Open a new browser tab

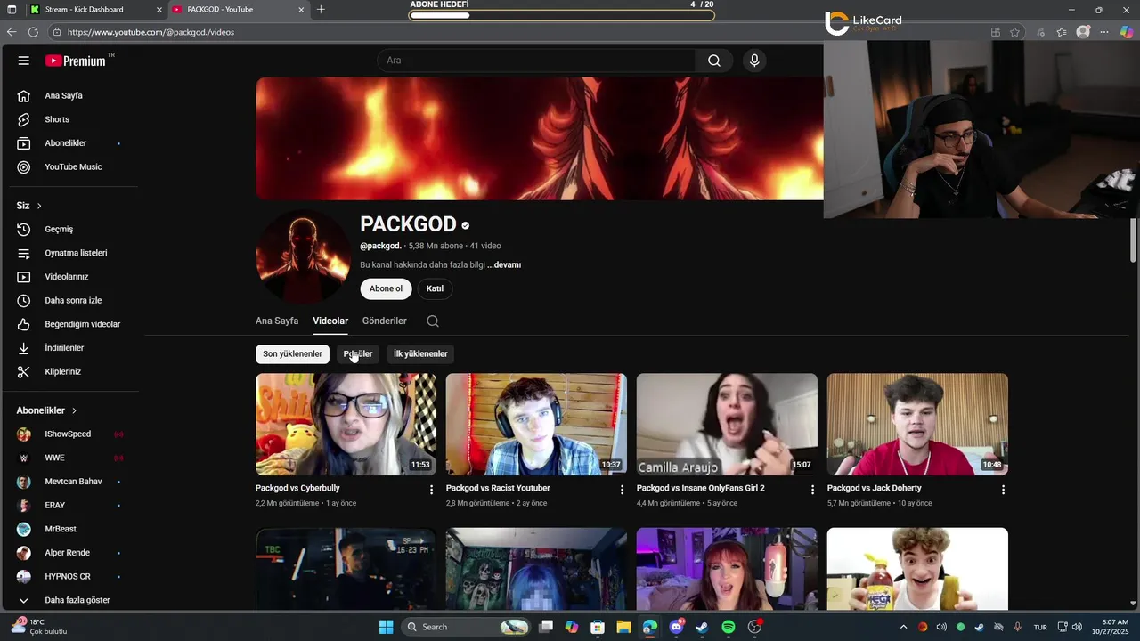point(321,10)
